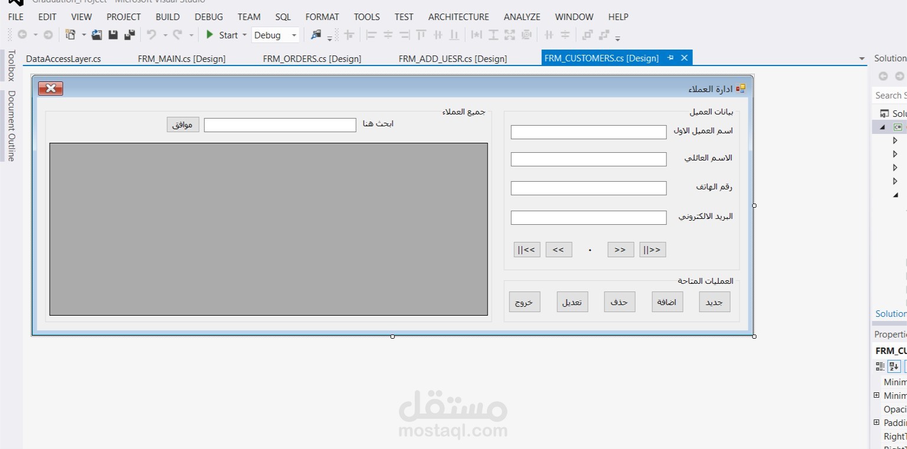Click the Make Same Width icon
The width and height of the screenshot is (907, 449).
click(476, 35)
